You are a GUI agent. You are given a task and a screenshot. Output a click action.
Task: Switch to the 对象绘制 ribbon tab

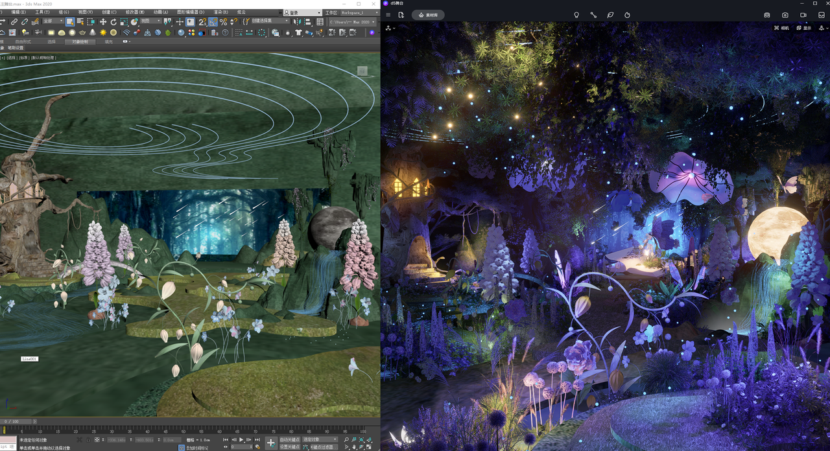coord(80,41)
